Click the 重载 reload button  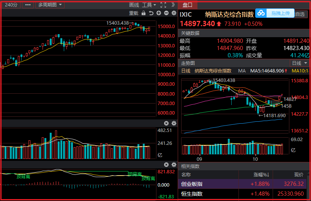point(134,13)
